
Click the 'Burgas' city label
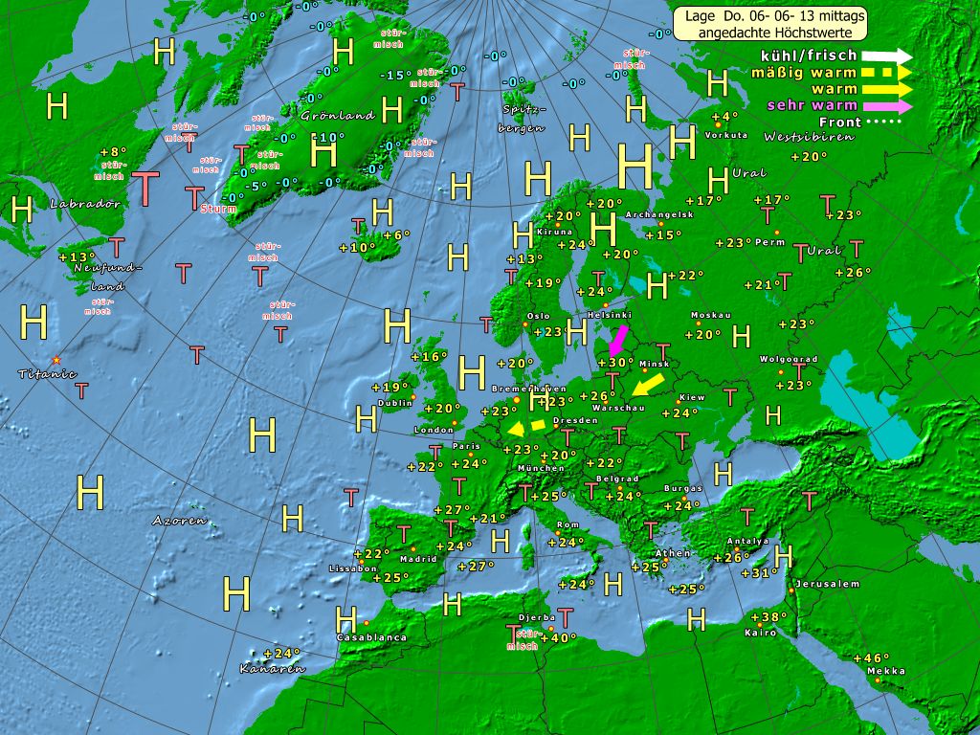pyautogui.click(x=683, y=488)
